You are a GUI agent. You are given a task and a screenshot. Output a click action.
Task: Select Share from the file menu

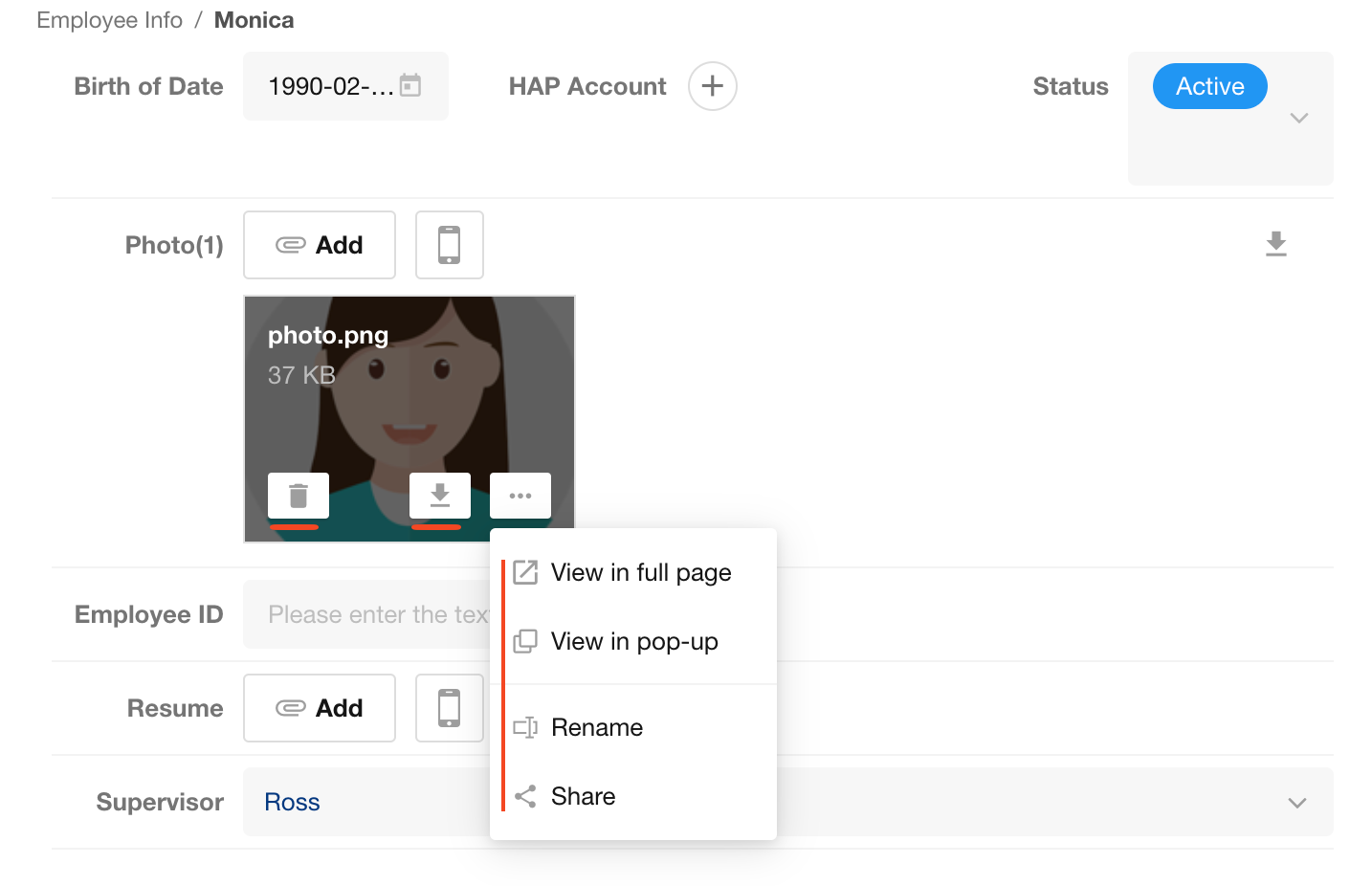633,796
